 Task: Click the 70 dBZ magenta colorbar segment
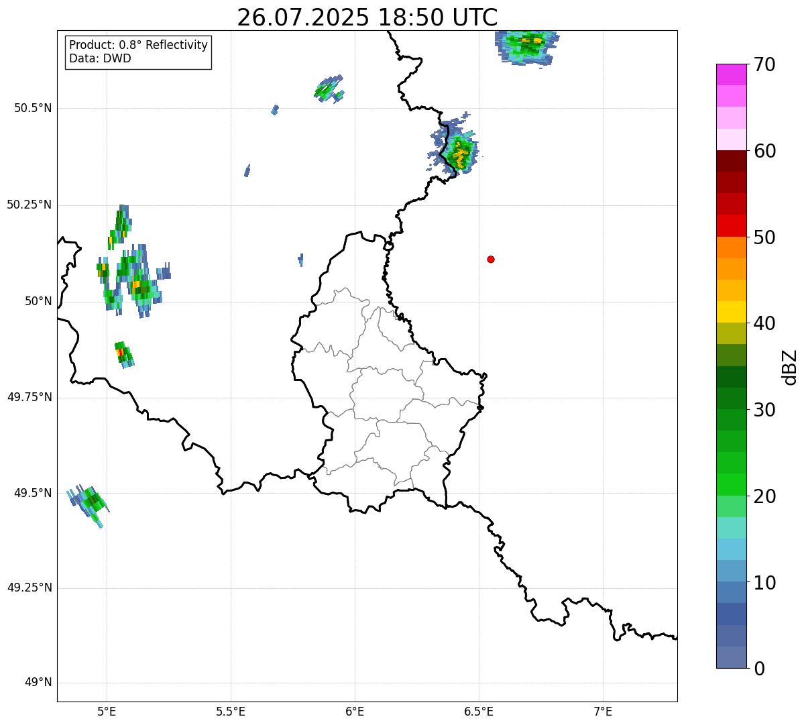(731, 74)
